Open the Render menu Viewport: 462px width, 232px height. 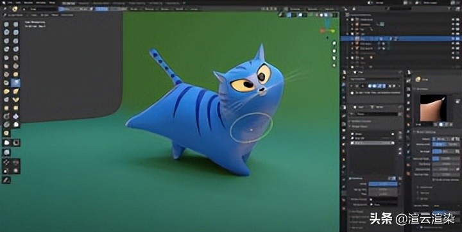tap(29, 3)
